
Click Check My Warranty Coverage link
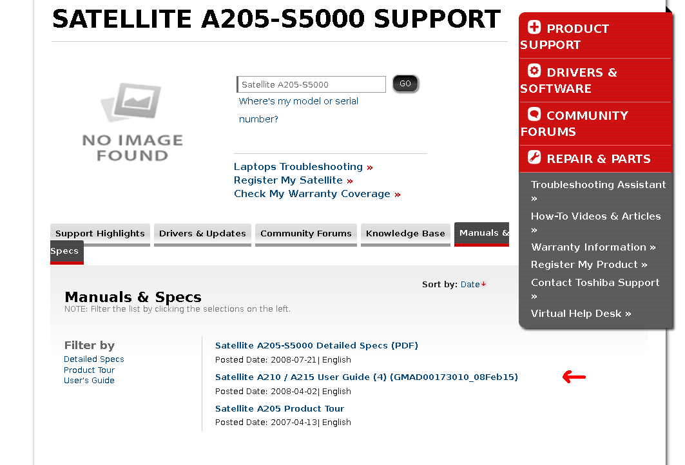[x=312, y=194]
